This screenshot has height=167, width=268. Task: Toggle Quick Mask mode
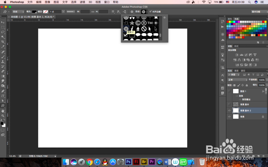pos(3,130)
